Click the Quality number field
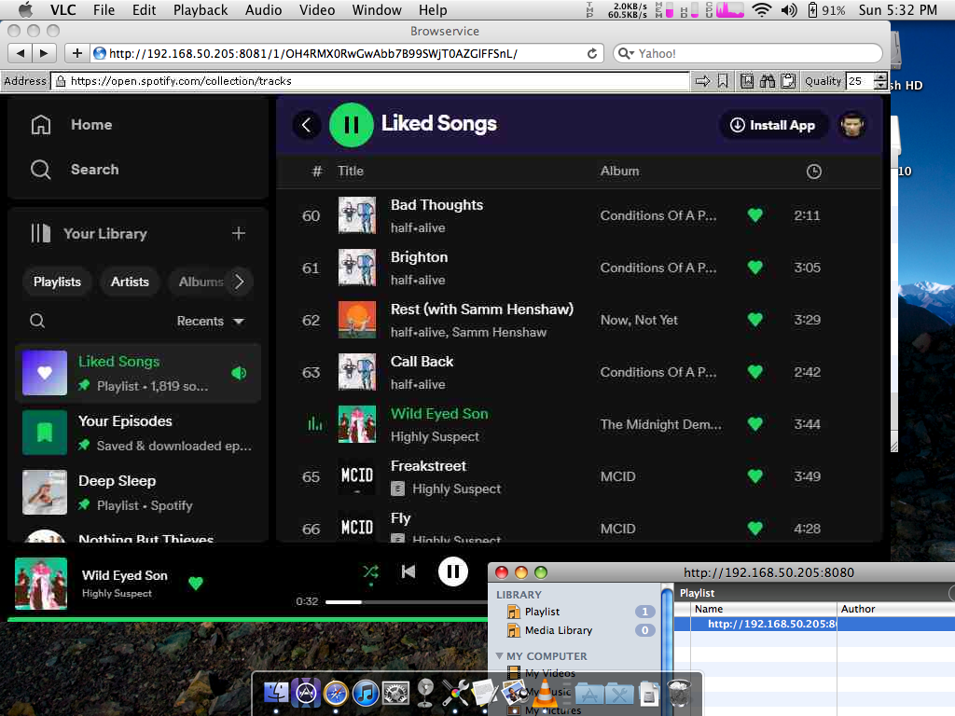The image size is (955, 716). coord(859,81)
